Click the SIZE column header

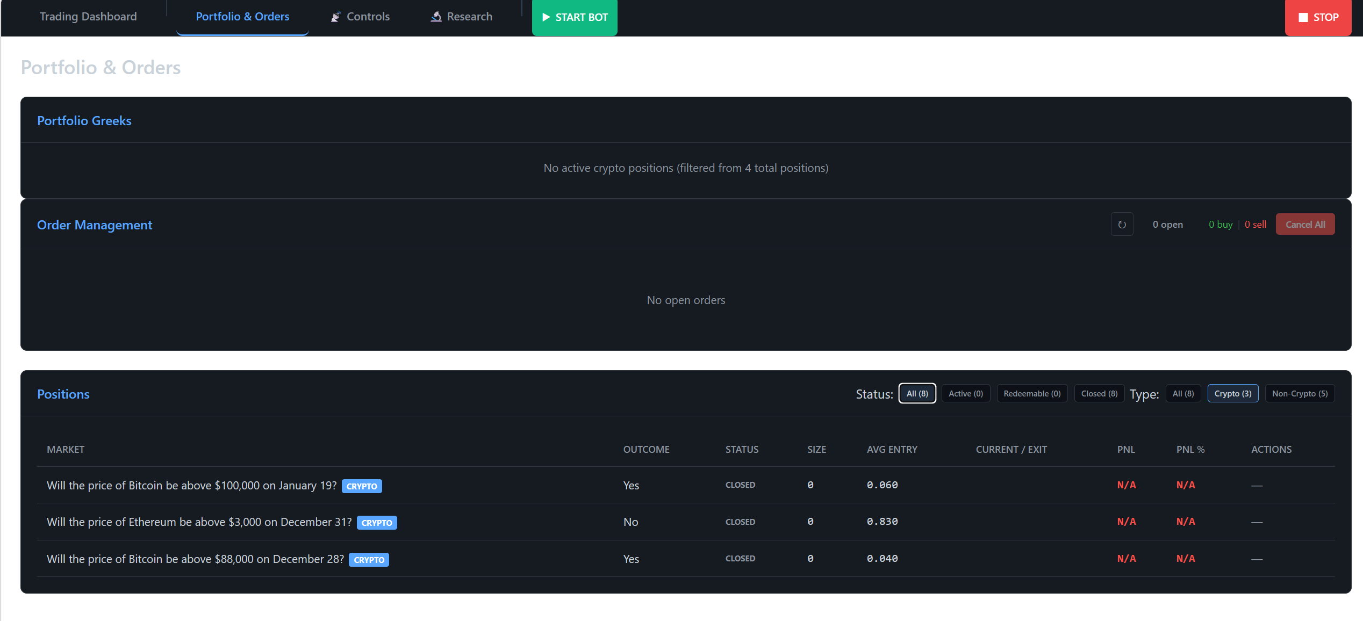[816, 450]
